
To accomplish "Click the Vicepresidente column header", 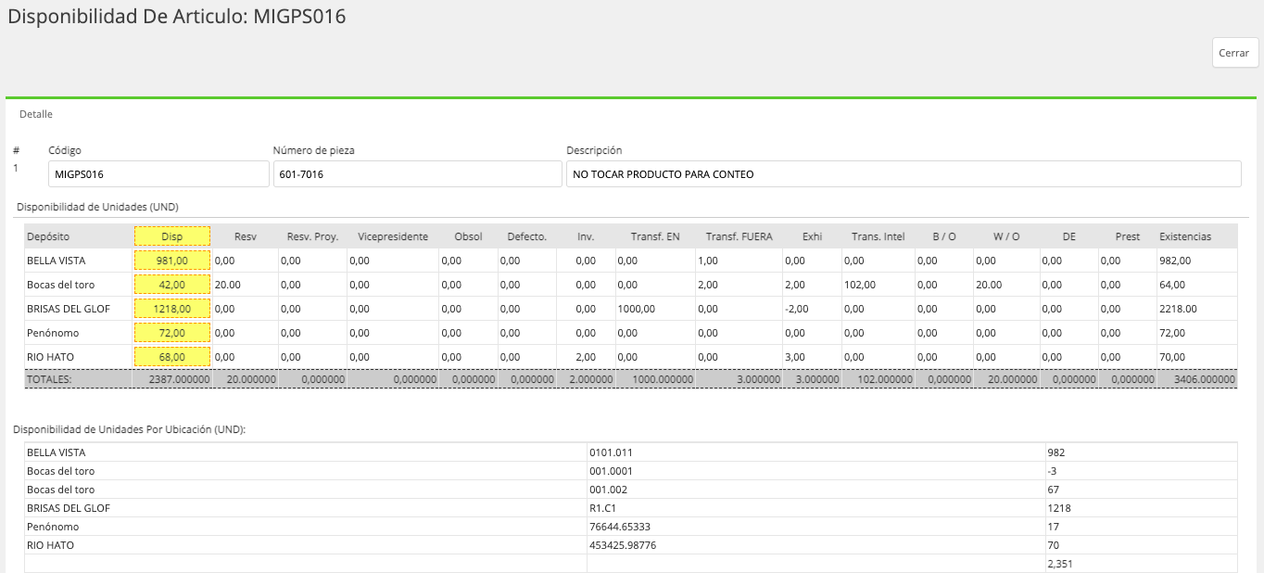I will tap(393, 236).
